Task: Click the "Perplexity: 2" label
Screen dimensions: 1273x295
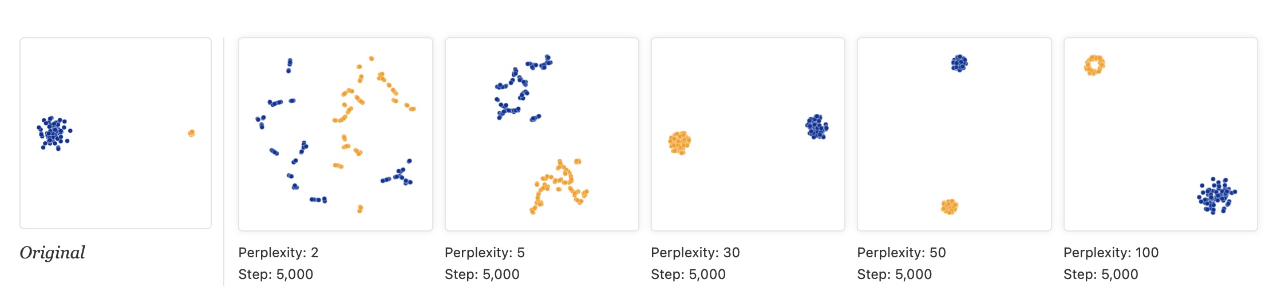Action: tap(278, 253)
